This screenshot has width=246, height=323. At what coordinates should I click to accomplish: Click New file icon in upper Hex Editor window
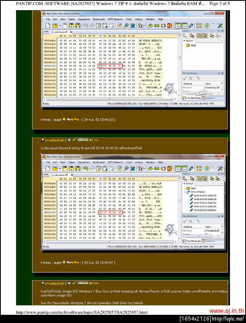[48, 25]
